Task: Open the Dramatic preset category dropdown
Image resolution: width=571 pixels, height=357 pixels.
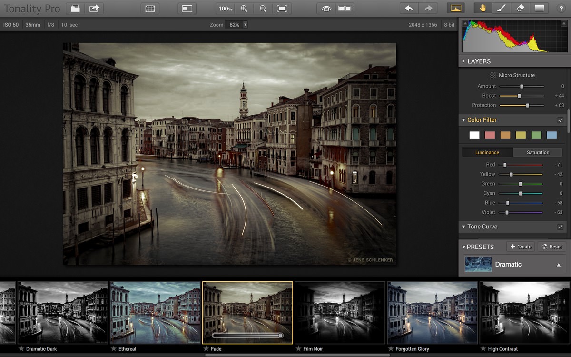Action: (x=515, y=264)
